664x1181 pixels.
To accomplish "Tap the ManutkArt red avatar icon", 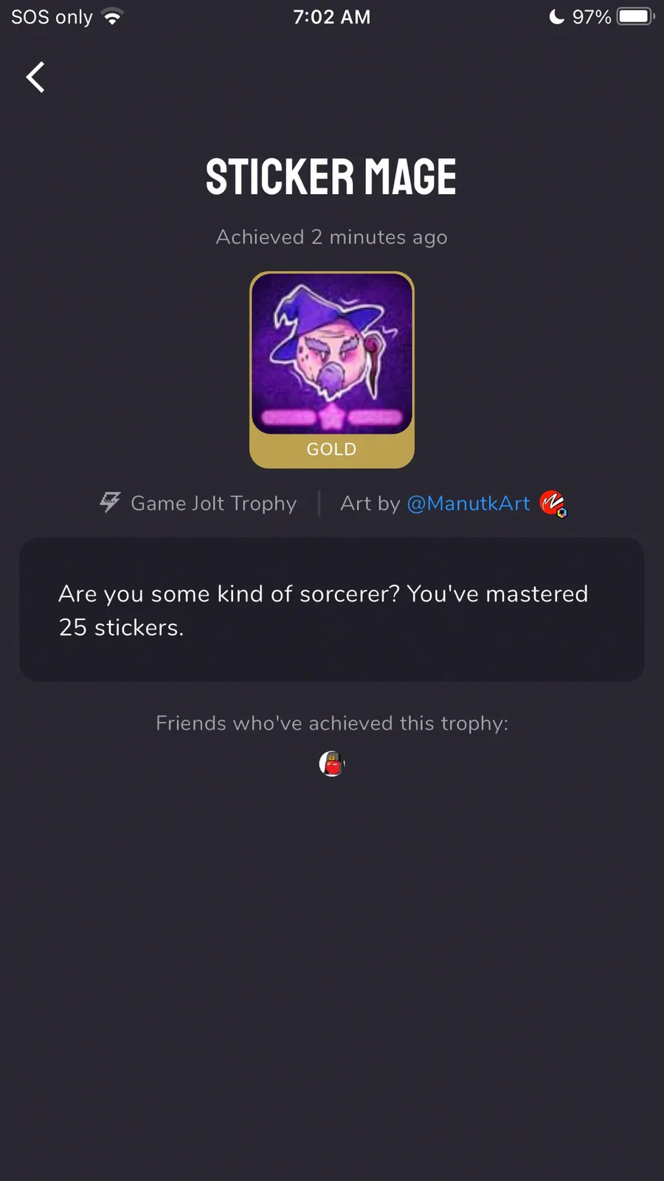I will click(553, 503).
